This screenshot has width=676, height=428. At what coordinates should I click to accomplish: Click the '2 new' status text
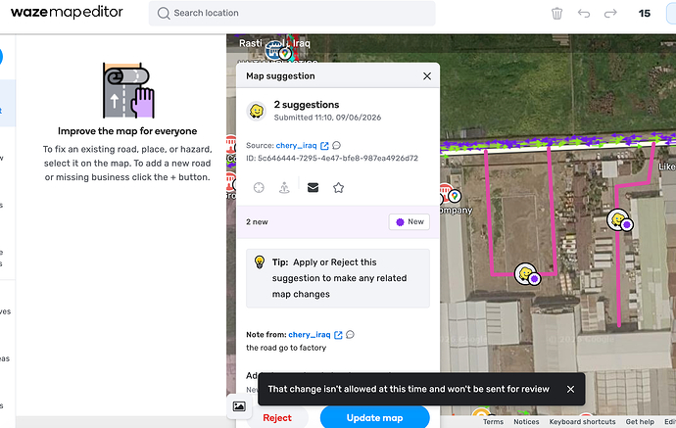tap(257, 222)
